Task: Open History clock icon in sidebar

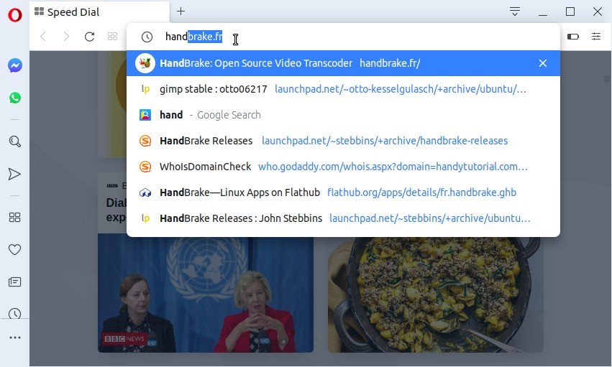Action: point(15,314)
